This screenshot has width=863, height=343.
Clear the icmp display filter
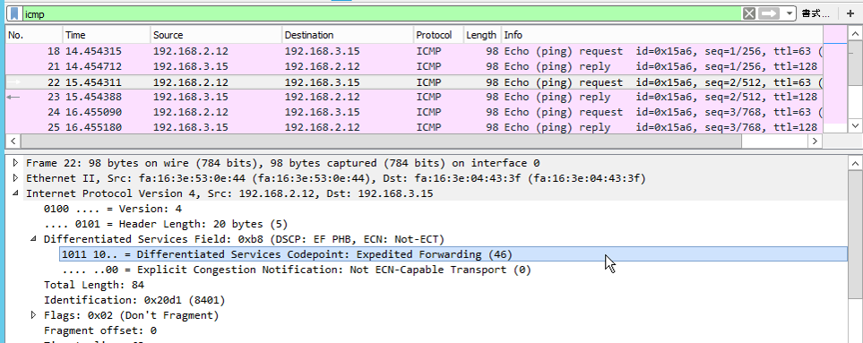coord(748,13)
